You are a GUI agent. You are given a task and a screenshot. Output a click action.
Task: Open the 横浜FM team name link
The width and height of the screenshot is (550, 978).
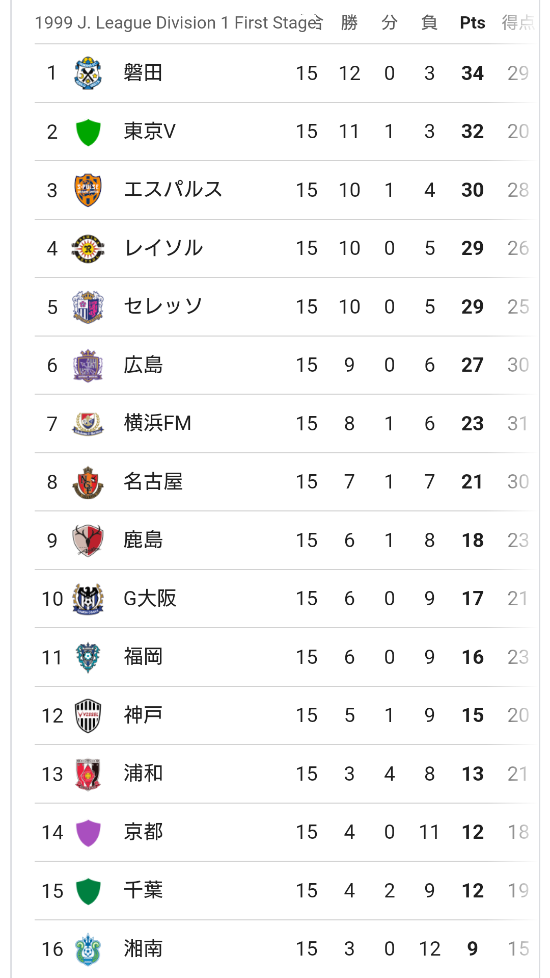(157, 423)
